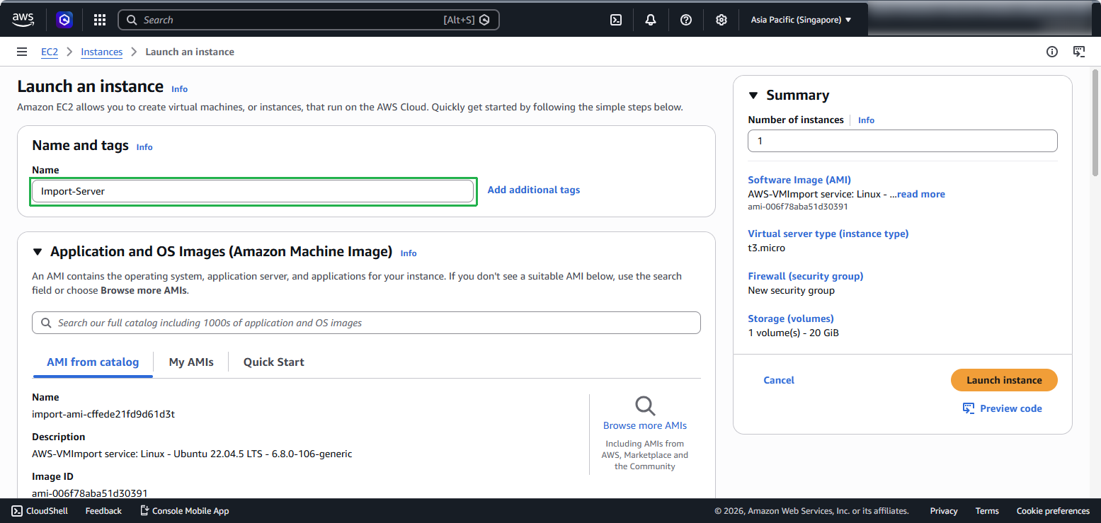Open Info link beside Number of instances
Image resolution: width=1101 pixels, height=523 pixels.
(866, 120)
